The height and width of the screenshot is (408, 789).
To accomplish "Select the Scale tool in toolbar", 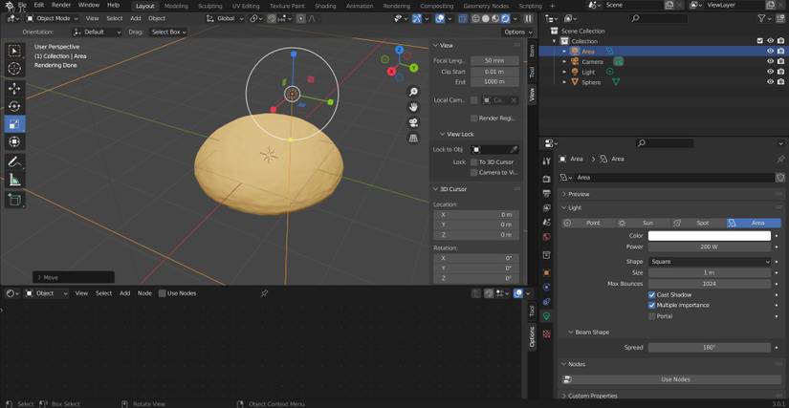I will pos(14,123).
